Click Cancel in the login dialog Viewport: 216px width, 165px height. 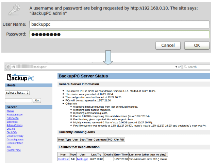point(168,45)
